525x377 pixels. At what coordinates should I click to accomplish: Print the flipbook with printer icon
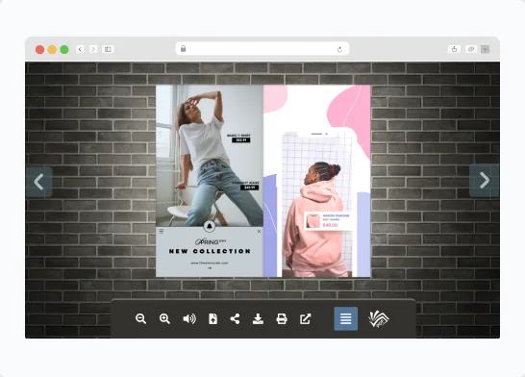click(x=282, y=318)
